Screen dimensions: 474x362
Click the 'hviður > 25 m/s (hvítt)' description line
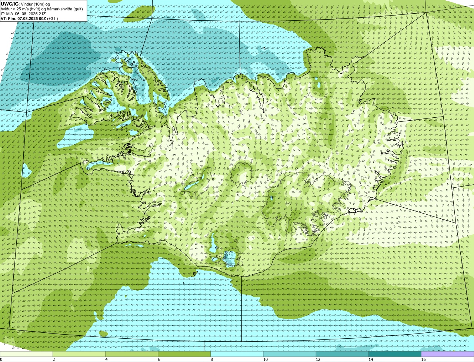pos(42,9)
